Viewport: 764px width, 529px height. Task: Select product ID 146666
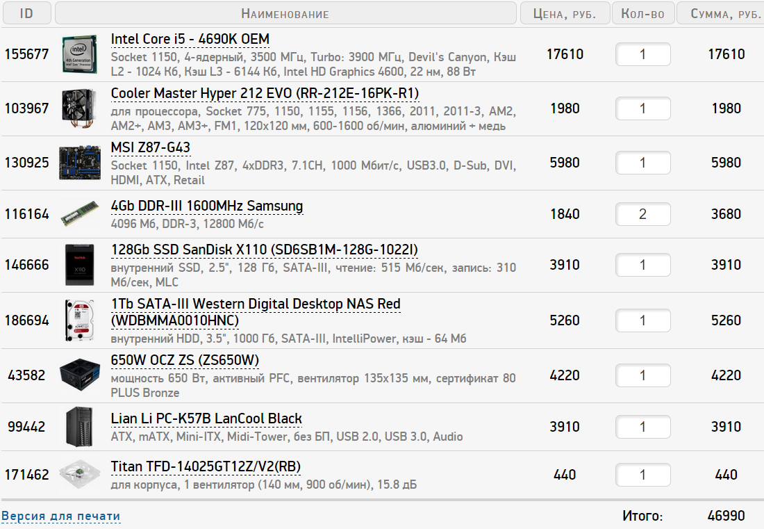[x=27, y=265]
